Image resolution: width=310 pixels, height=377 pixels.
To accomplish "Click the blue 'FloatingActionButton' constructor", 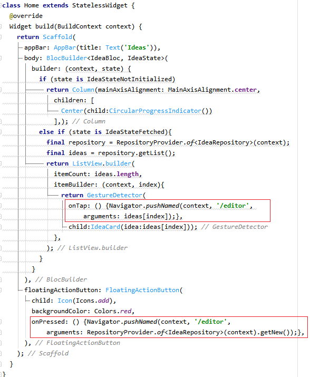I will tap(142, 290).
